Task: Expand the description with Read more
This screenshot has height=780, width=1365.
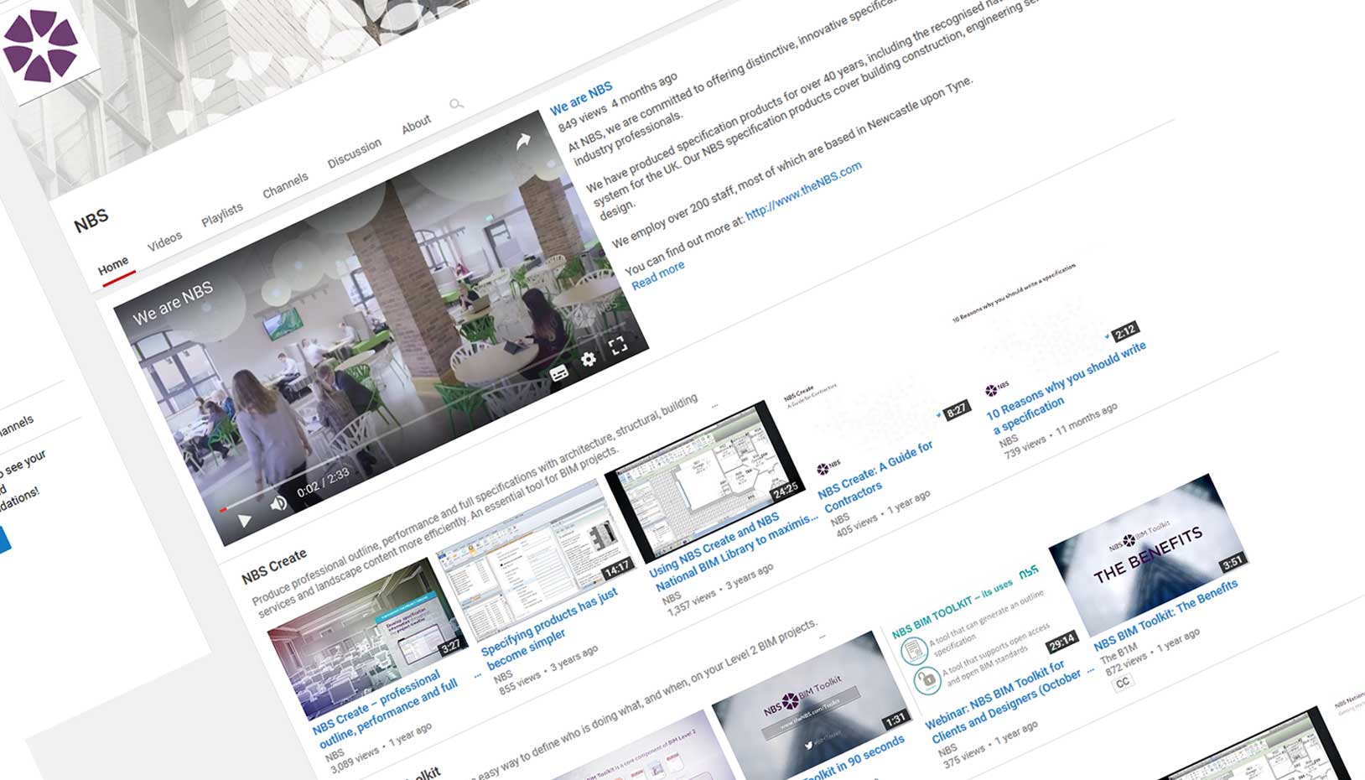Action: pos(658,275)
